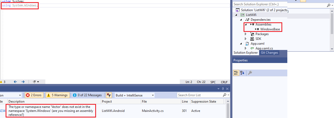Click the SPC indentation indicator
Image resolution: width=334 pixels, height=118 pixels.
tap(213, 82)
